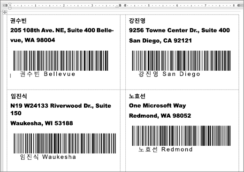Click the barcode caption '임진식 Waukesha'

(x=48, y=157)
